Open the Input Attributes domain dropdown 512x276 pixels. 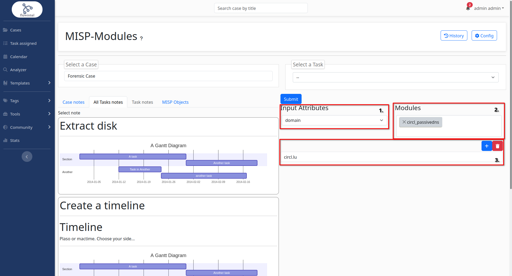point(334,120)
